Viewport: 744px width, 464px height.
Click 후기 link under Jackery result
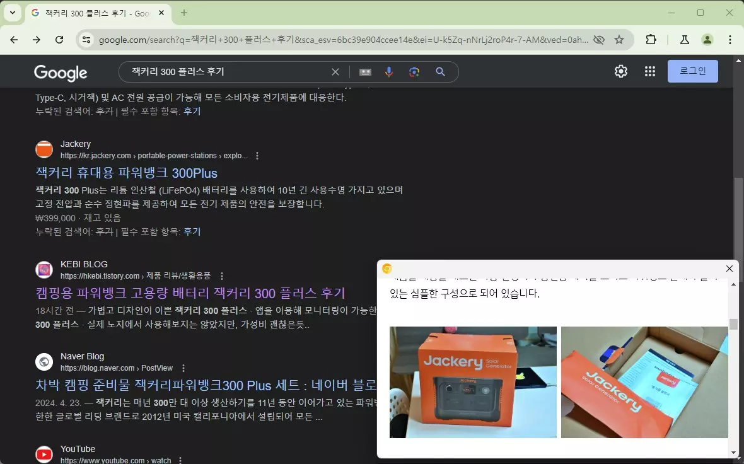[192, 231]
